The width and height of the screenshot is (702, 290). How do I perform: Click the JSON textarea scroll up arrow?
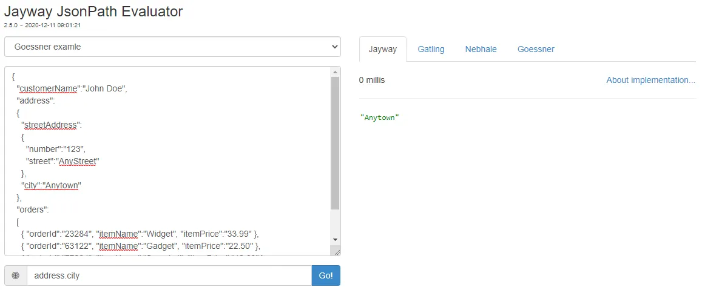click(336, 72)
